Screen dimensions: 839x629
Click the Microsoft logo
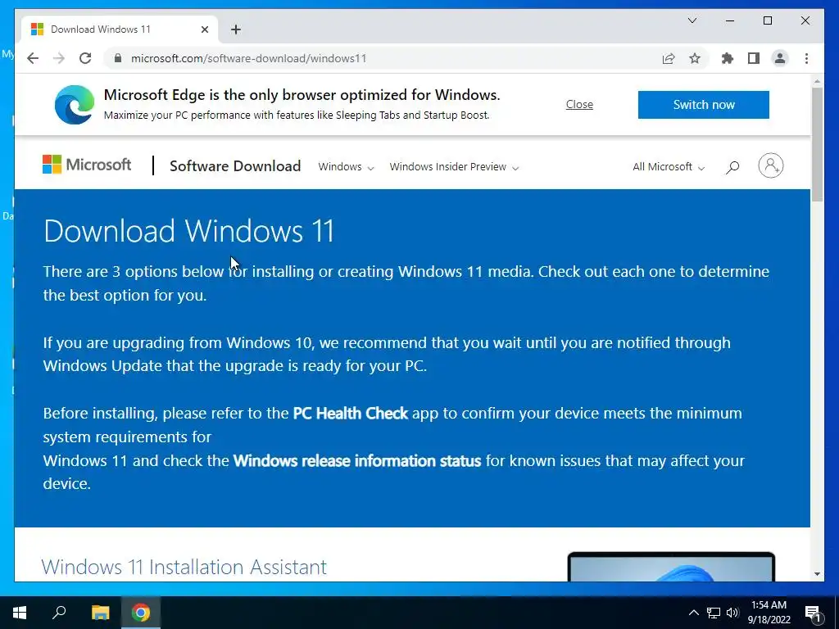tap(87, 165)
